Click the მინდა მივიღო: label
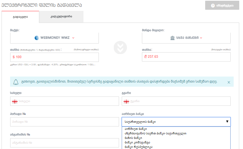 point(153,30)
